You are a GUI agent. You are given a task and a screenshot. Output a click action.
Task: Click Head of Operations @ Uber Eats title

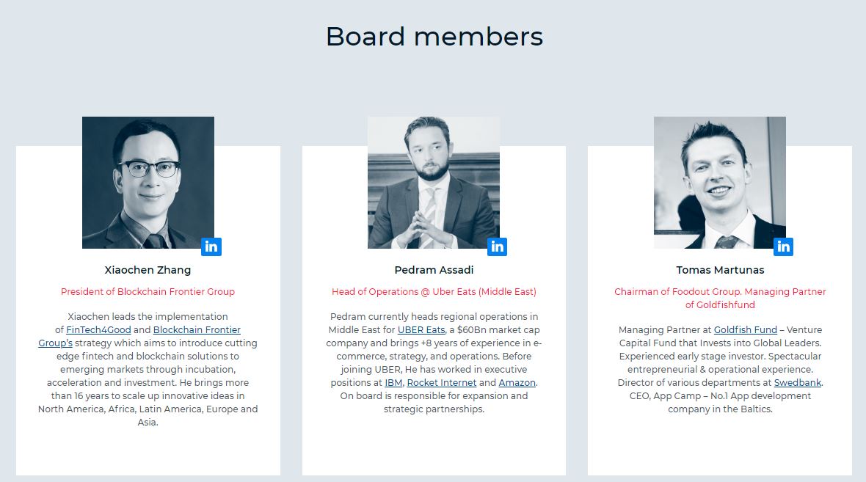pyautogui.click(x=434, y=291)
